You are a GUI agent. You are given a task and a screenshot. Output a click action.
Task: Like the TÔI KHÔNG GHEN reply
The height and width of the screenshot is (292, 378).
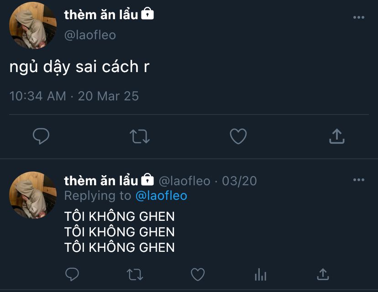[x=197, y=274]
